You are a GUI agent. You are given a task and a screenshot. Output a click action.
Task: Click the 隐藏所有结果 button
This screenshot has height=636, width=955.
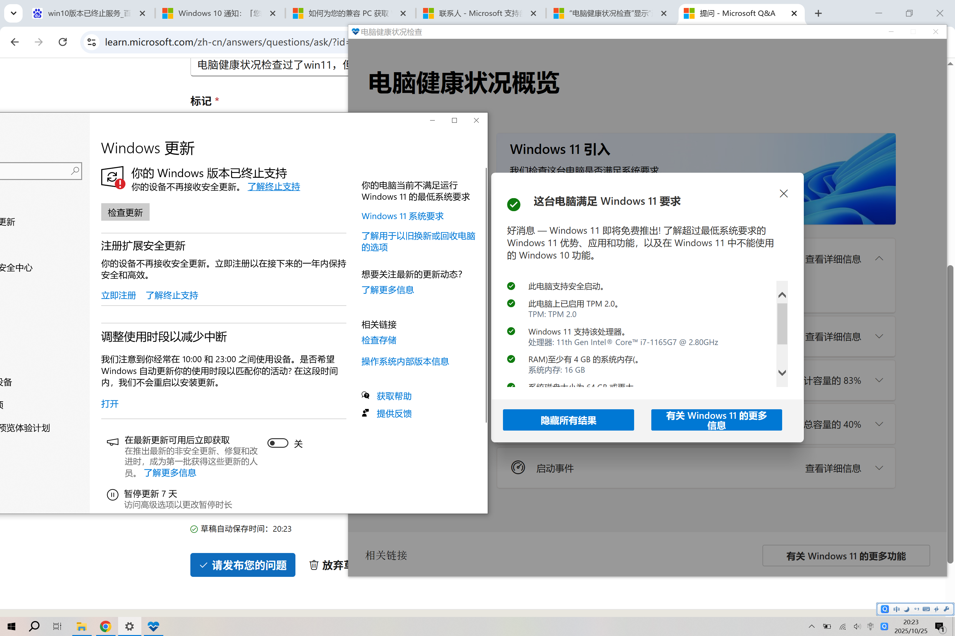point(568,420)
